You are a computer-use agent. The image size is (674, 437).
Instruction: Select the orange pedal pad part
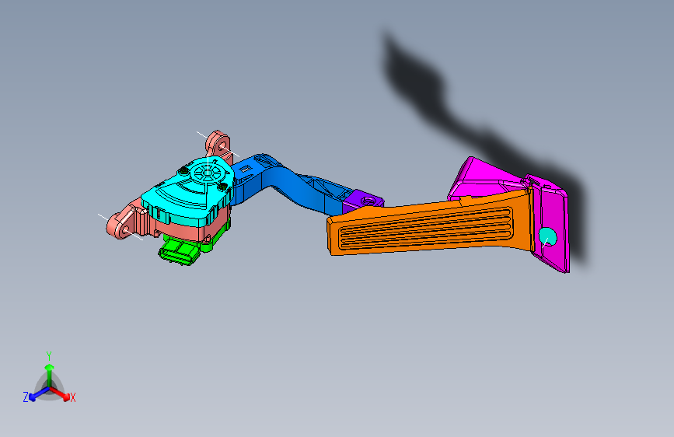tap(430, 225)
